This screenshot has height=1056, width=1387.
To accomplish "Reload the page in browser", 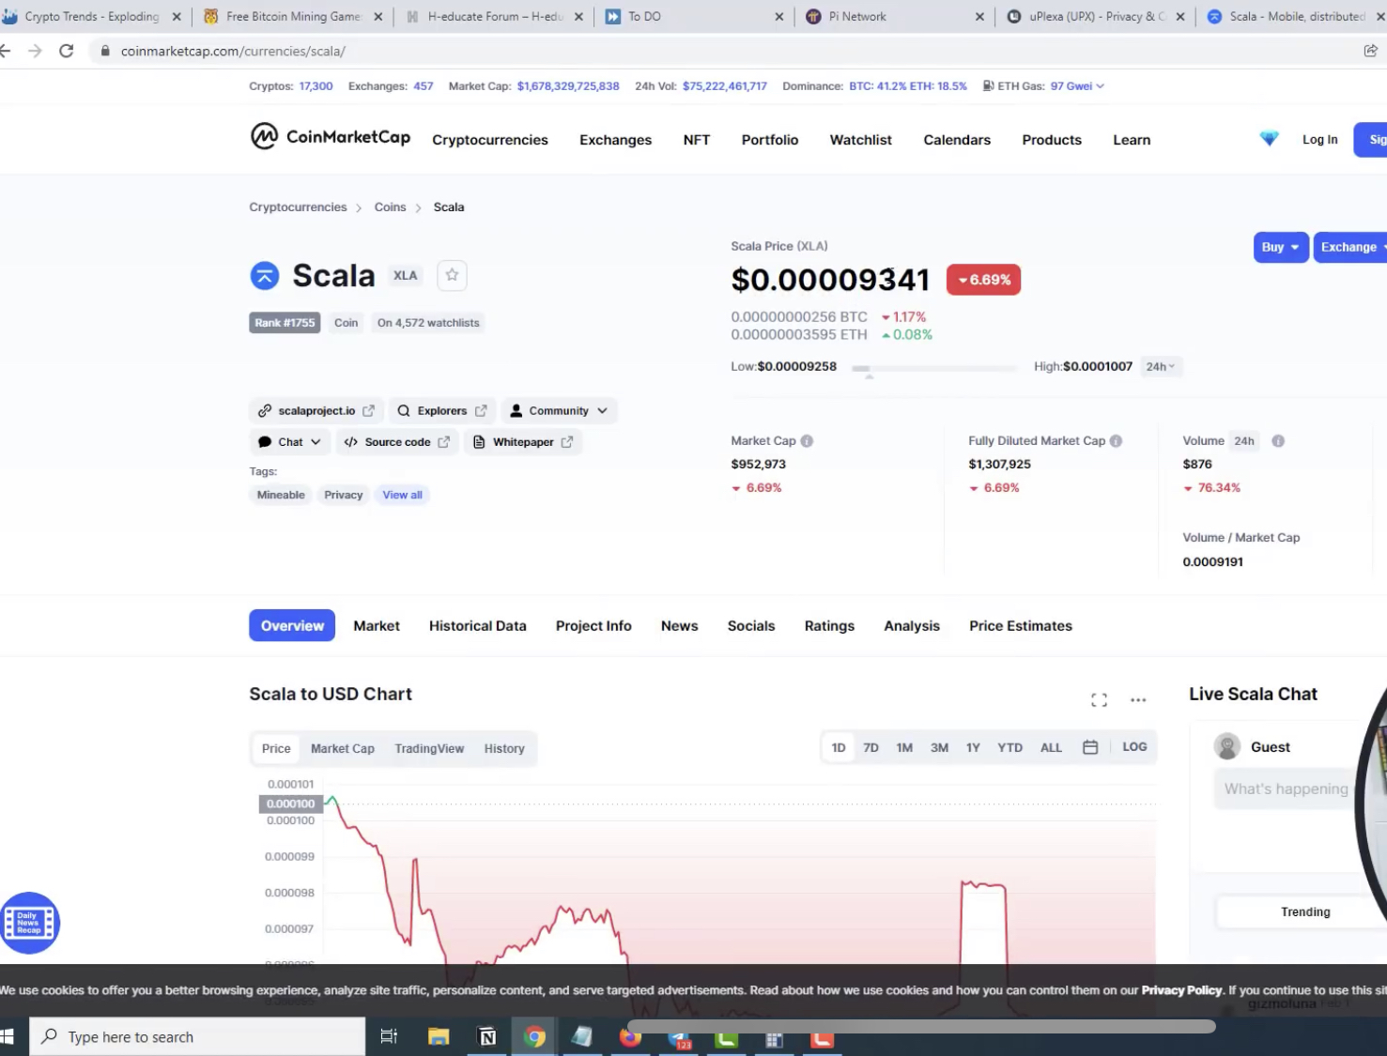I will [66, 51].
